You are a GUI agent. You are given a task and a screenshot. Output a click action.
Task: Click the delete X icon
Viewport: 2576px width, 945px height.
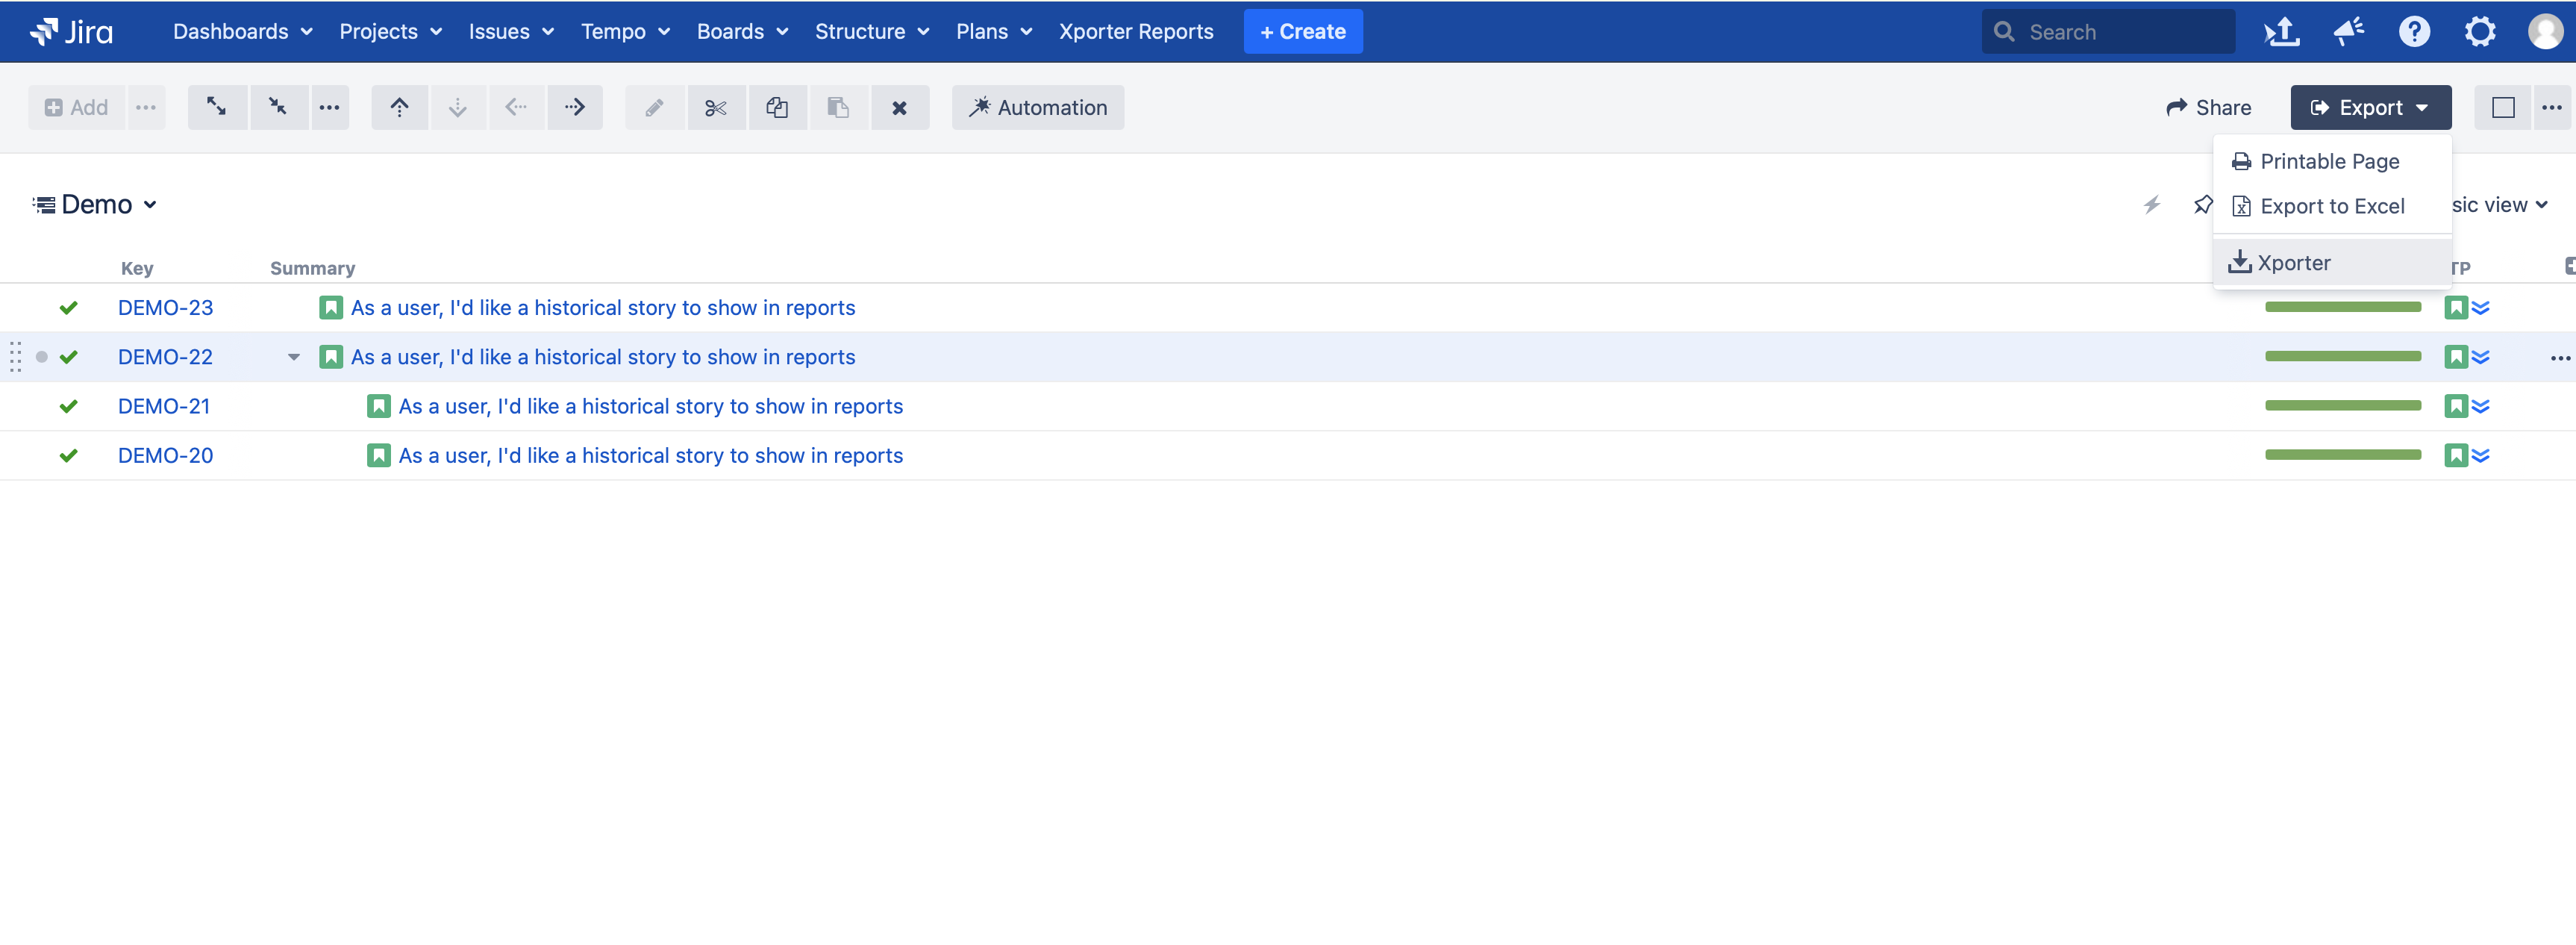coord(899,107)
